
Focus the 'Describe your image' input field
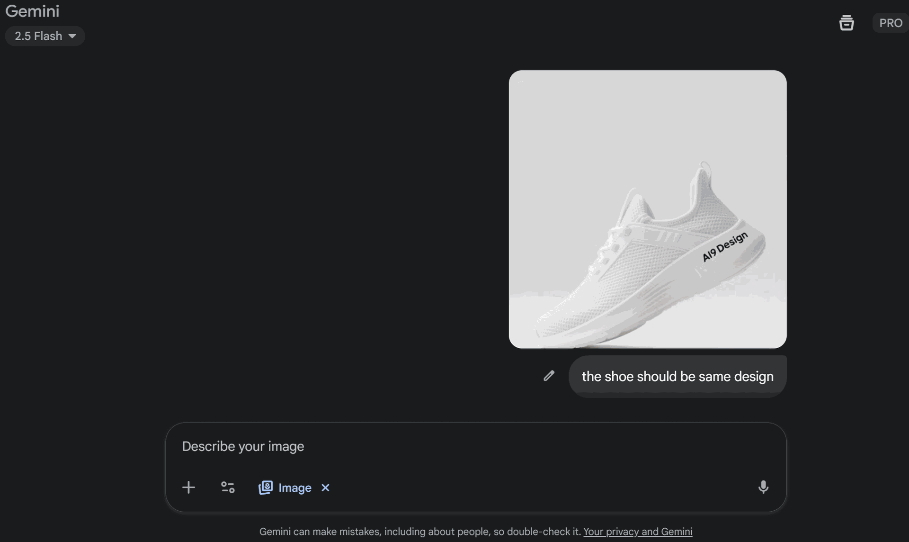tap(476, 446)
